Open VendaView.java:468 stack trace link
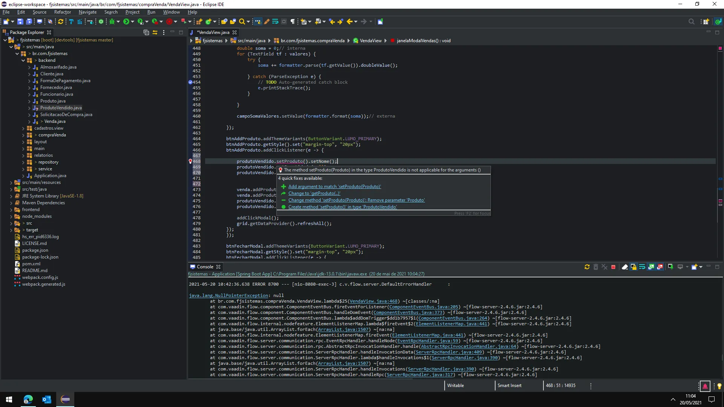 click(x=373, y=301)
